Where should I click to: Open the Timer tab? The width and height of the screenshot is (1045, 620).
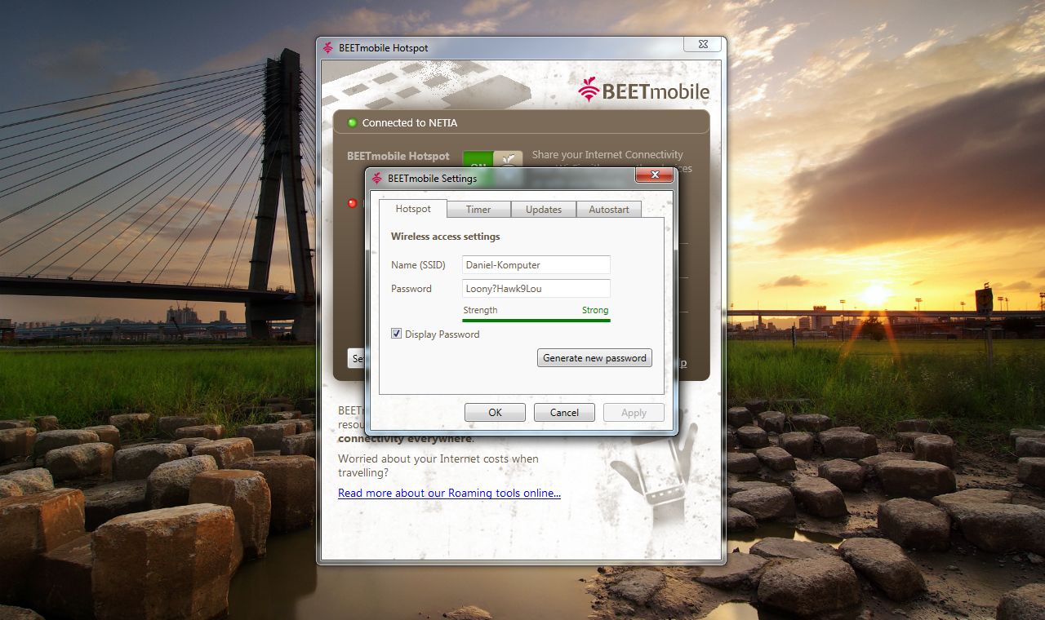tap(478, 210)
